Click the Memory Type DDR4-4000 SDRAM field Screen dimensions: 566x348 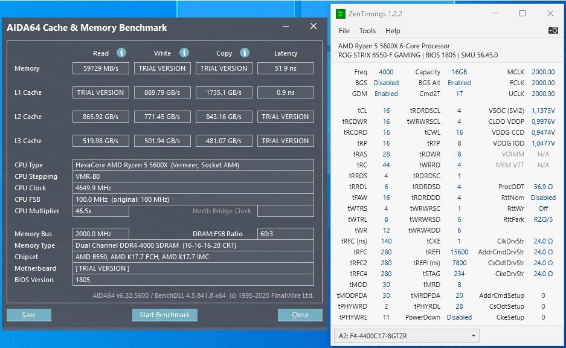193,245
